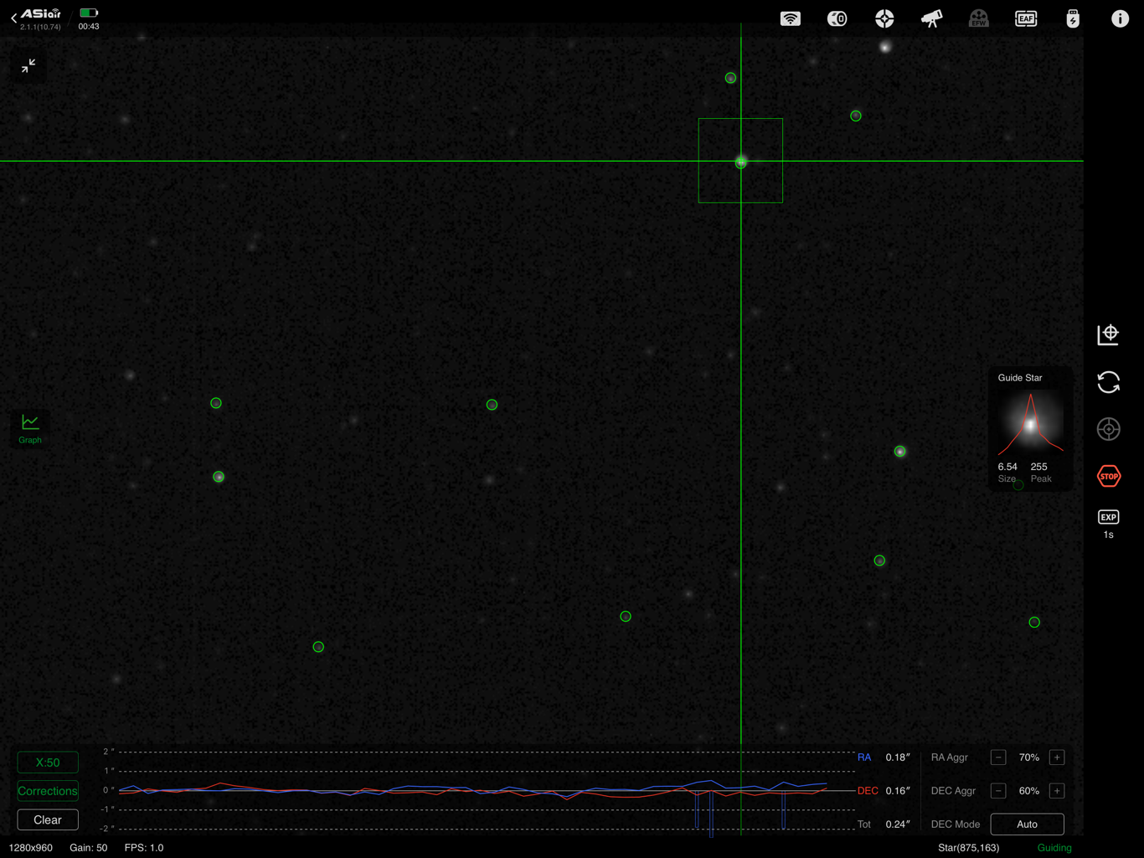Viewport: 1144px width, 858px height.
Task: Open the main camera settings icon
Action: 837,18
